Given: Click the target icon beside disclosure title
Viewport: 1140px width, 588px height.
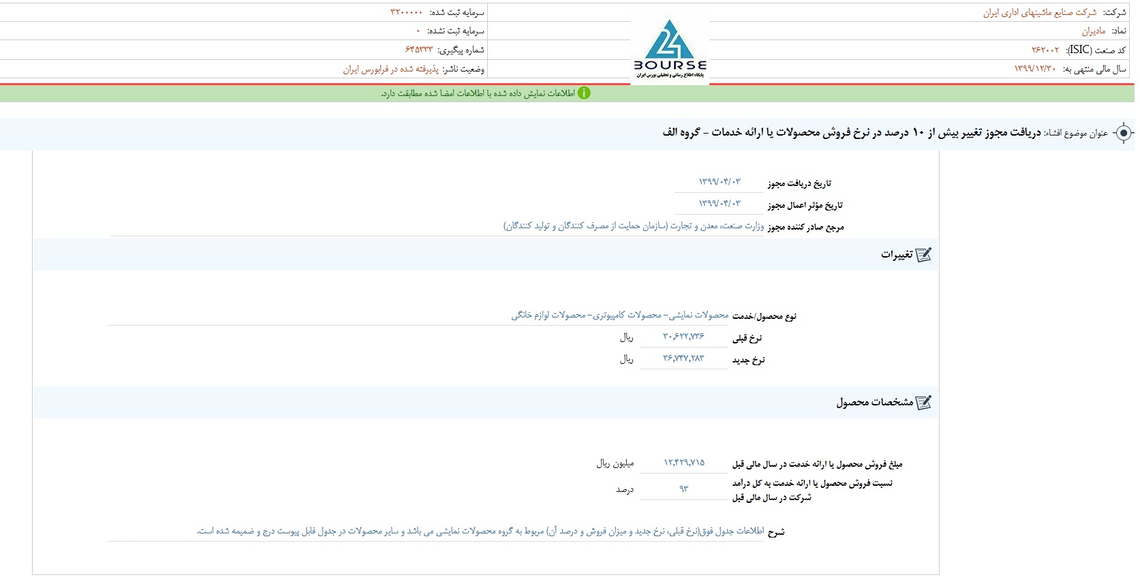Looking at the screenshot, I should pos(1124,133).
